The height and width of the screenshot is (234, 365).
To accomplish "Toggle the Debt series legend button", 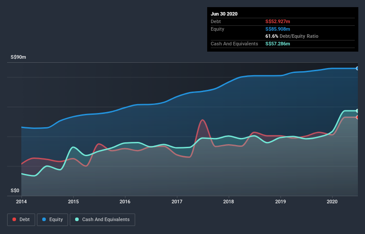I will coord(21,220).
